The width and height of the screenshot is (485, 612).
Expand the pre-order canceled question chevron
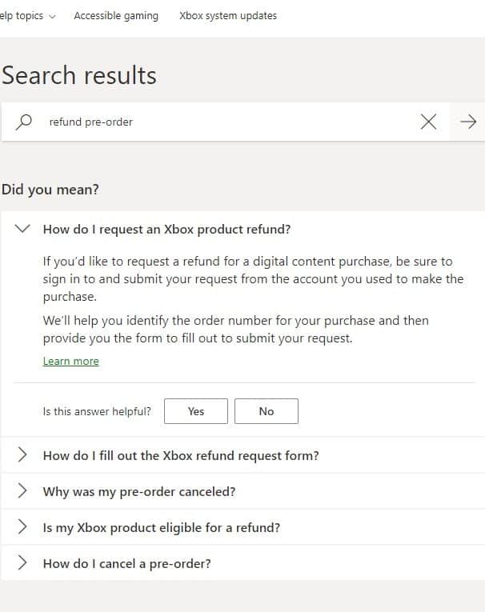(22, 491)
